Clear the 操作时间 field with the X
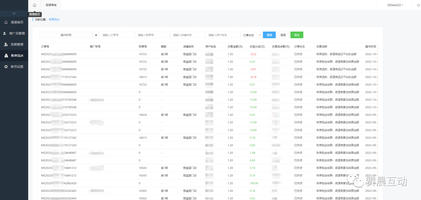 (96, 35)
